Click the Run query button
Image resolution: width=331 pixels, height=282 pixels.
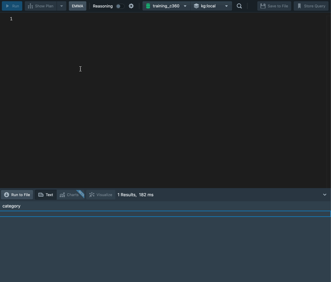tap(12, 6)
